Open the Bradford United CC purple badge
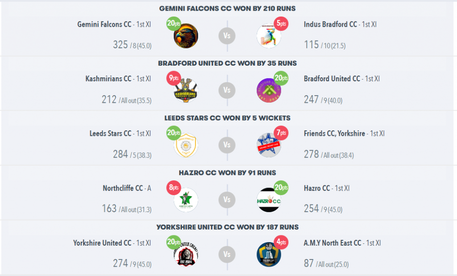Image resolution: width=457 pixels, height=276 pixels. click(x=269, y=90)
